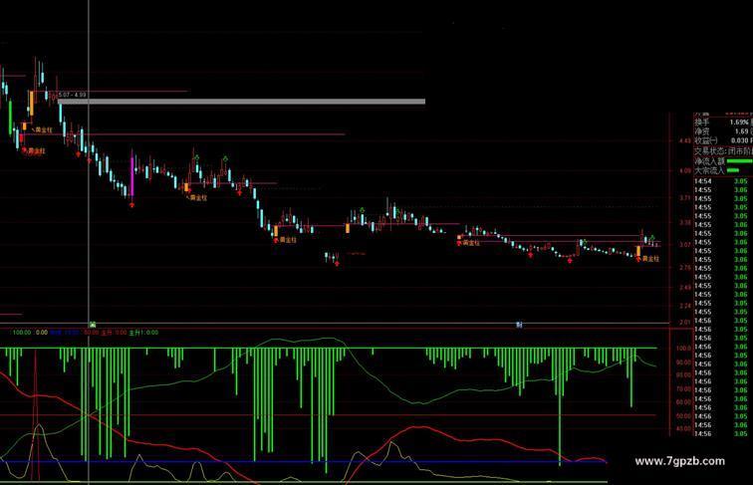Click the 大宗流入 green bar
This screenshot has height=485, width=753.
coord(733,170)
